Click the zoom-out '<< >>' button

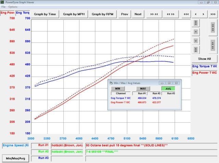[170, 14]
